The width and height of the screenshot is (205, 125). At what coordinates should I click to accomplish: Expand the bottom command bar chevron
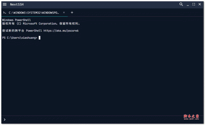tap(4, 120)
